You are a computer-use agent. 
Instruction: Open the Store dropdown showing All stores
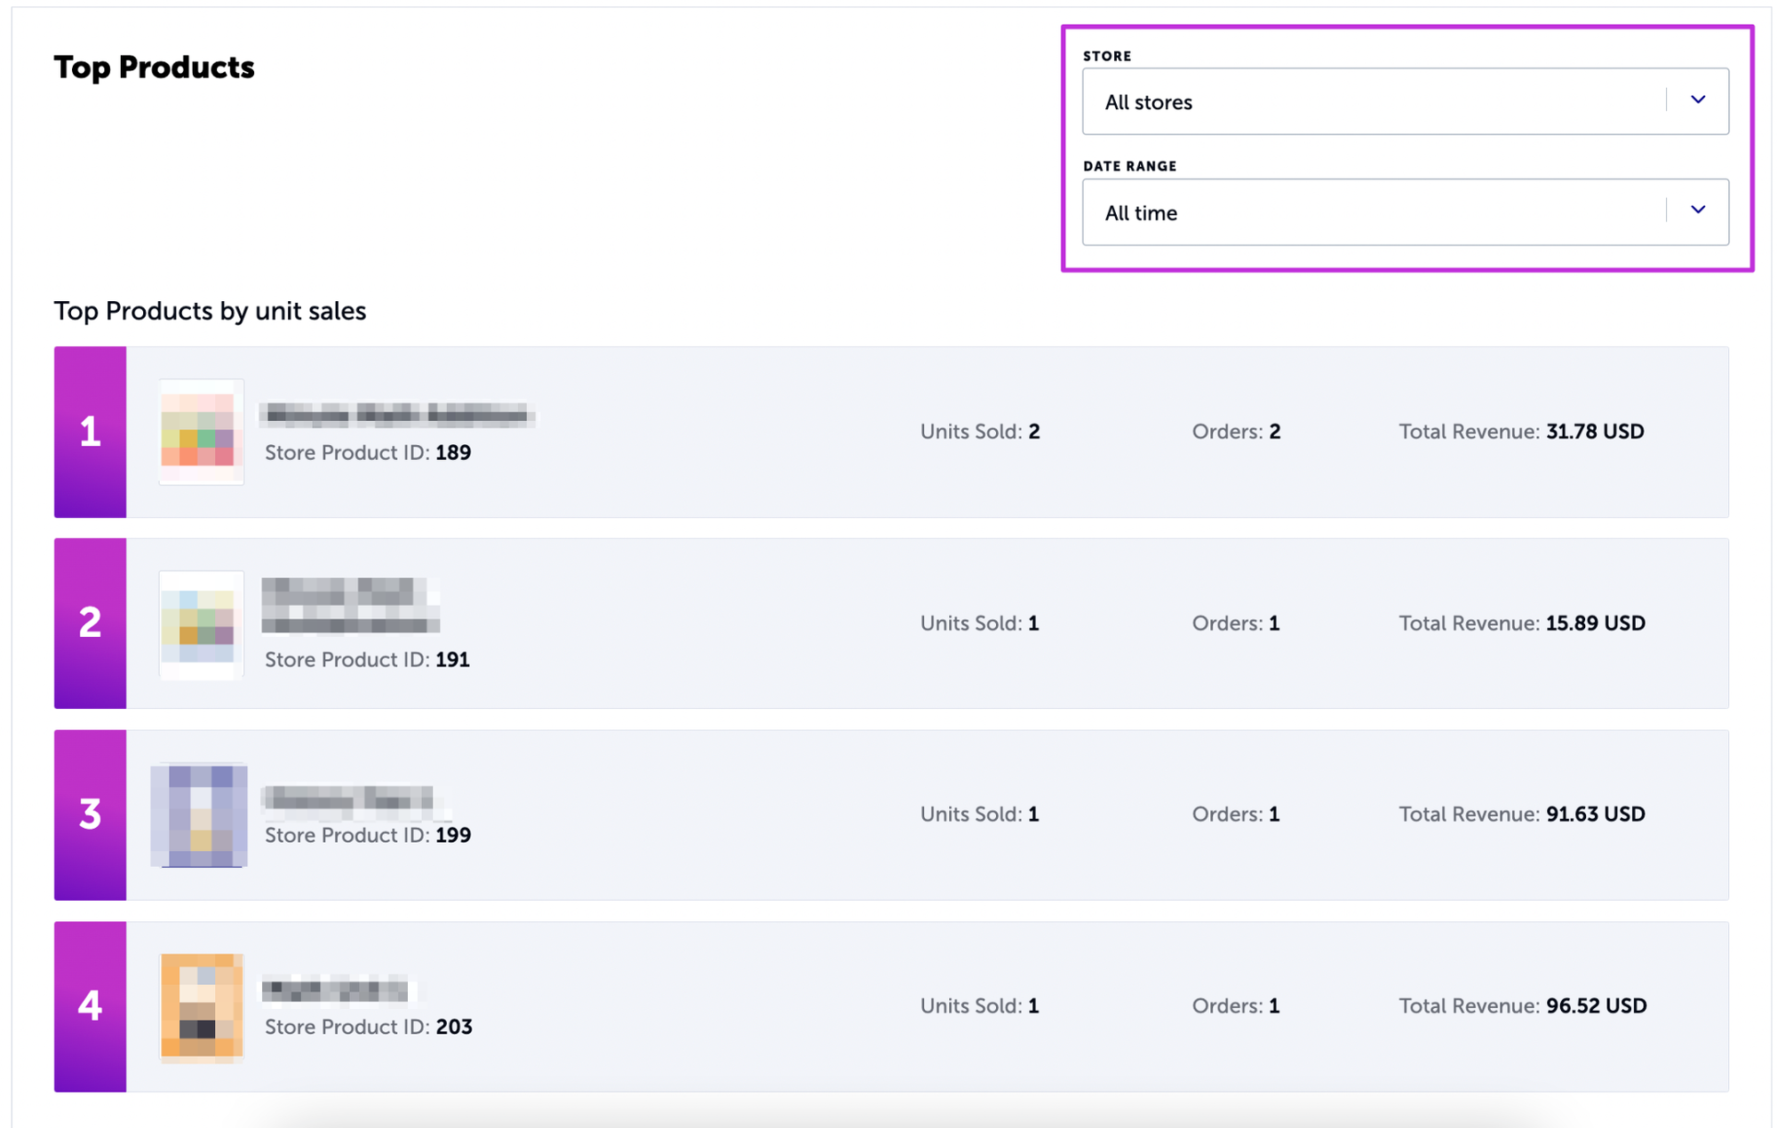1405,101
